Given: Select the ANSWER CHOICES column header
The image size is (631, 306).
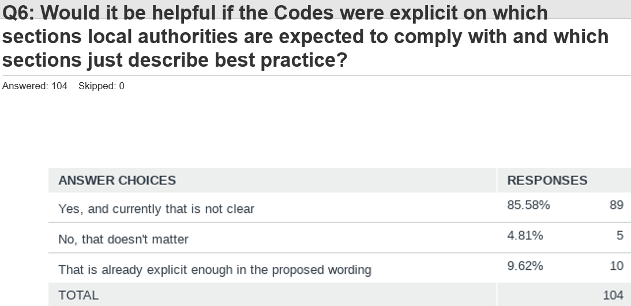Looking at the screenshot, I should pyautogui.click(x=117, y=181).
